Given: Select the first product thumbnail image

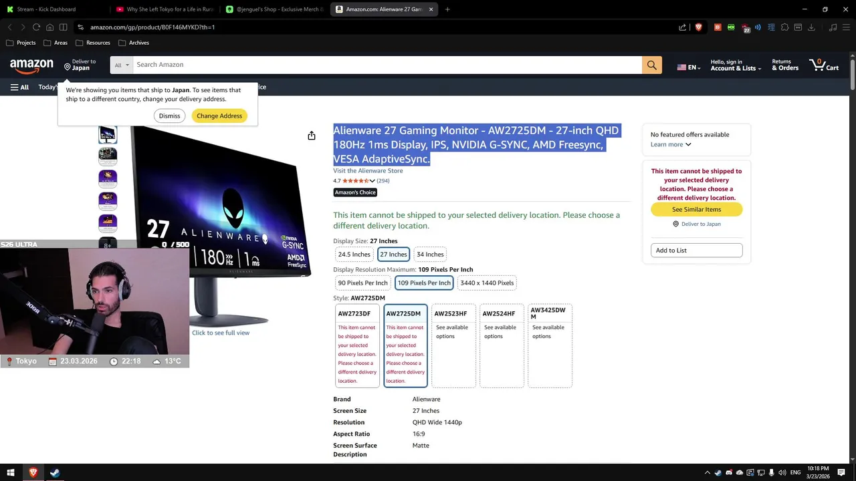Looking at the screenshot, I should (x=108, y=134).
